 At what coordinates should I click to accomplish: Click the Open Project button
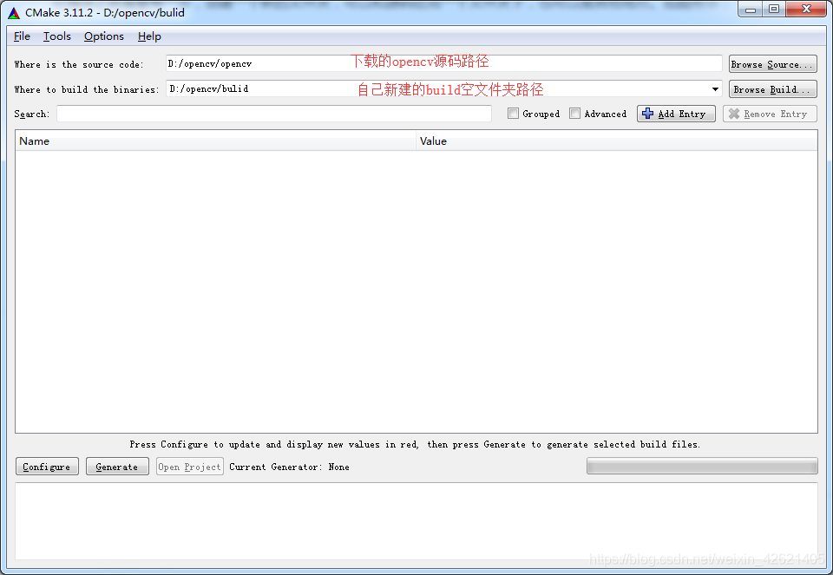190,467
